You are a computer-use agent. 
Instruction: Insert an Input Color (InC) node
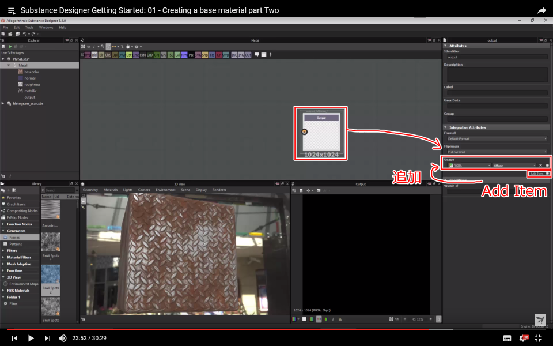[234, 55]
